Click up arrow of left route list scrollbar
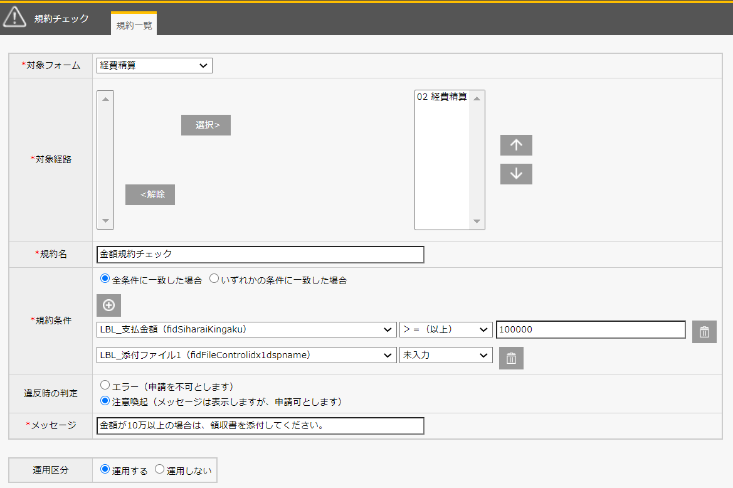 pyautogui.click(x=105, y=98)
